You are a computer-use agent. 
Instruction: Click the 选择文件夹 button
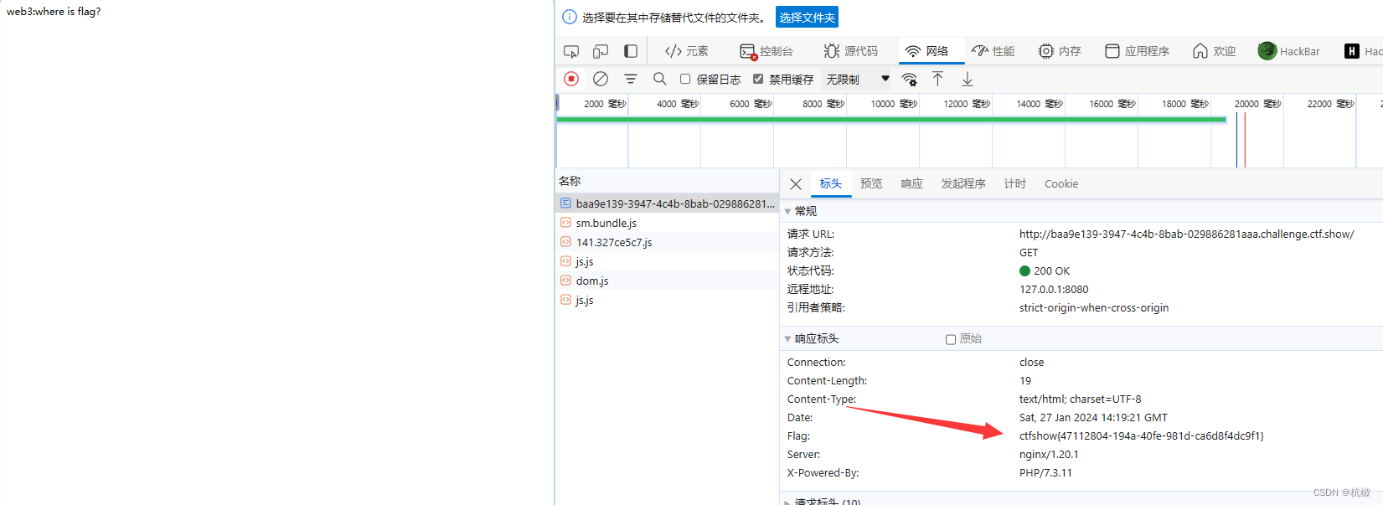coord(807,18)
